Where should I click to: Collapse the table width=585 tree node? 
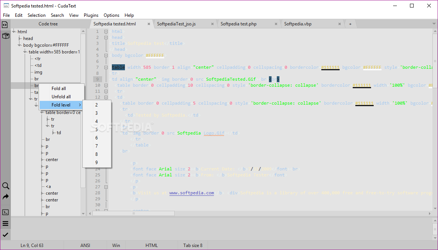[x=25, y=52]
